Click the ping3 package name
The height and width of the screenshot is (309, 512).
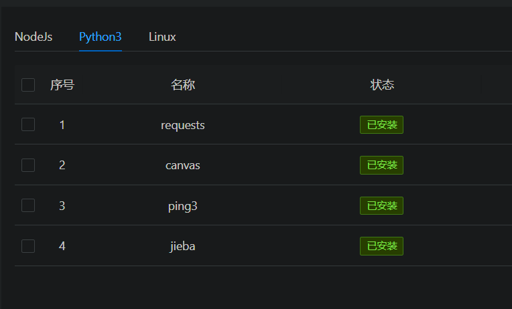[183, 206]
